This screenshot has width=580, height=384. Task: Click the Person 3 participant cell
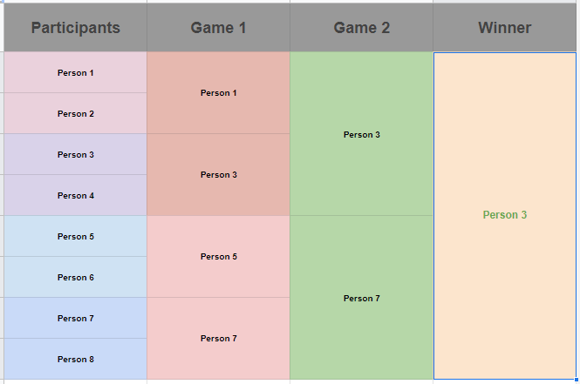click(x=76, y=154)
